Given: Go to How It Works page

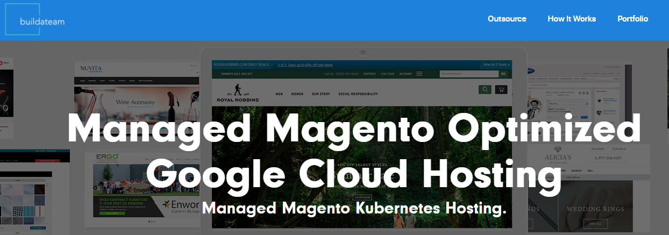Looking at the screenshot, I should pyautogui.click(x=572, y=19).
